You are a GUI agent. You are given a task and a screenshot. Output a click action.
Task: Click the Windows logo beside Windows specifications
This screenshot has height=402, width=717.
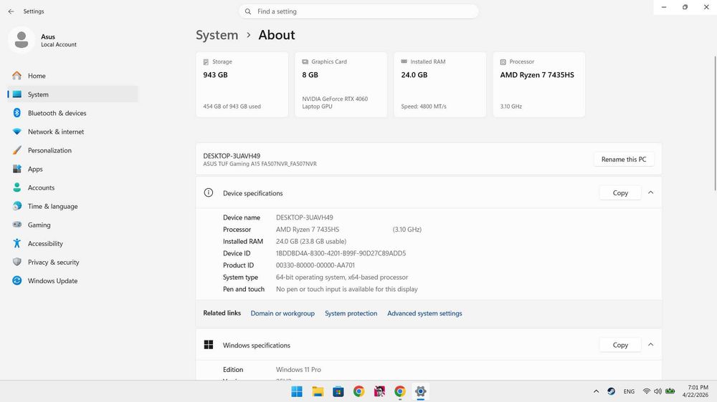[209, 345]
